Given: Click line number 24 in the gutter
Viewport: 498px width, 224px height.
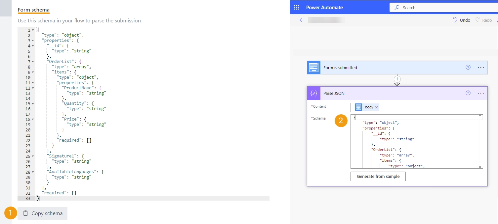Looking at the screenshot, I should 28,151.
